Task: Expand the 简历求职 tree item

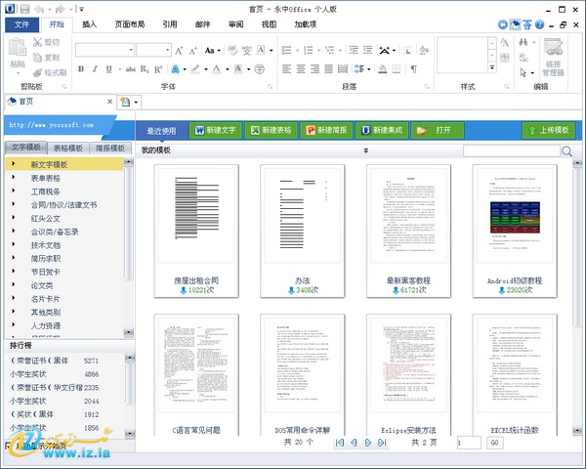Action: [x=14, y=258]
